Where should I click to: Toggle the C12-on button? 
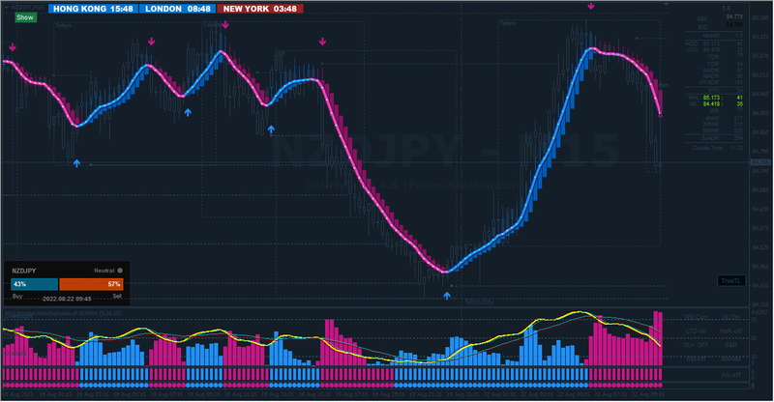click(x=696, y=330)
